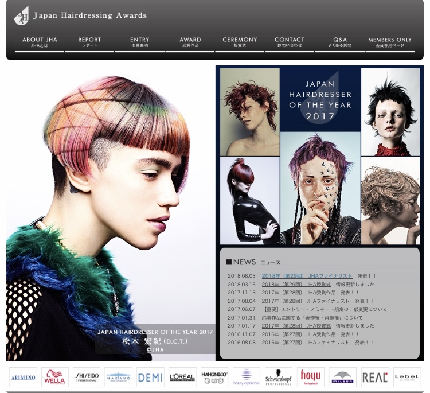Screen dimensions: 430x393
Task: Go to the AWARD menu item
Action: coord(190,42)
